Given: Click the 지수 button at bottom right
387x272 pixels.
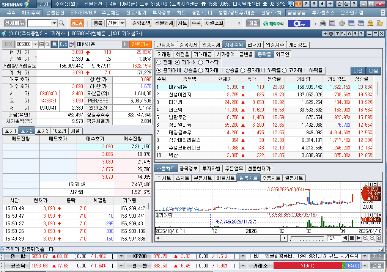Looking at the screenshot, I should point(377,256).
